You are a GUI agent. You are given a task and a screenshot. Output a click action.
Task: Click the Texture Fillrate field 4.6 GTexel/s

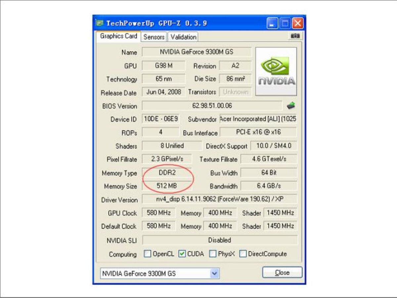[269, 159]
